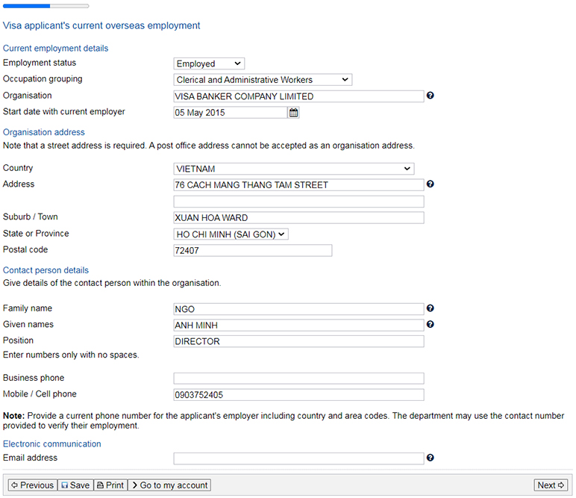
Task: Click the Position field containing DIRECTOR
Action: point(298,341)
